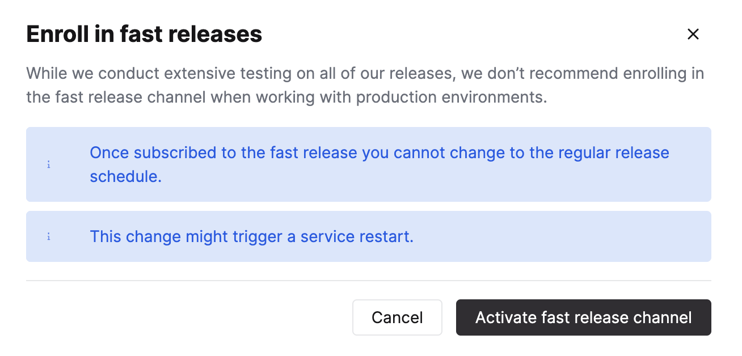Screen dimensions: 742x356
Task: Select the subscription schedule warning text
Action: 380,164
